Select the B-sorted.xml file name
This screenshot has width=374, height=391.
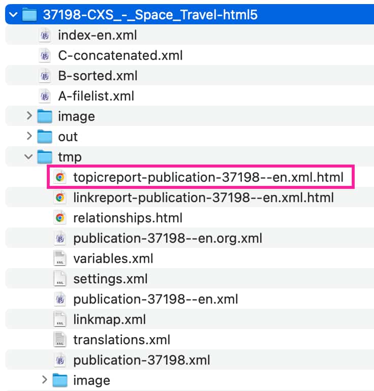[98, 76]
